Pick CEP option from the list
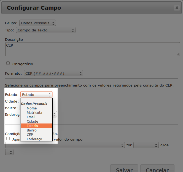 30,135
